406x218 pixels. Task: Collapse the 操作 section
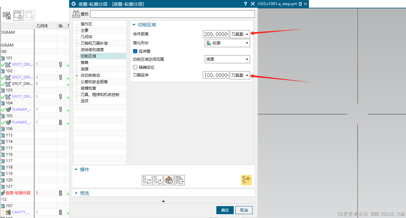pyautogui.click(x=76, y=170)
